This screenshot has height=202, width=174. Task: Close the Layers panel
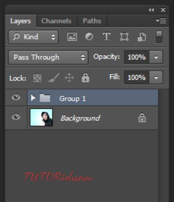click(163, 10)
